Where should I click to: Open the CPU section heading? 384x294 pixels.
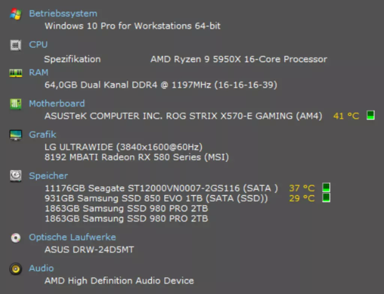coord(38,45)
